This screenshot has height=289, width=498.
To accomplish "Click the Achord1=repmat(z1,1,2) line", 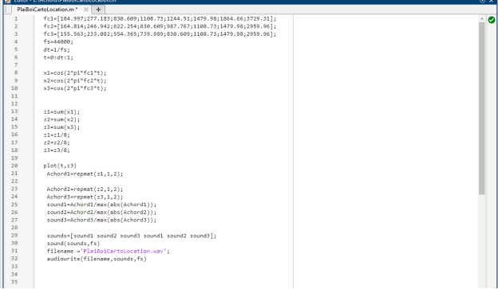I will (x=85, y=174).
